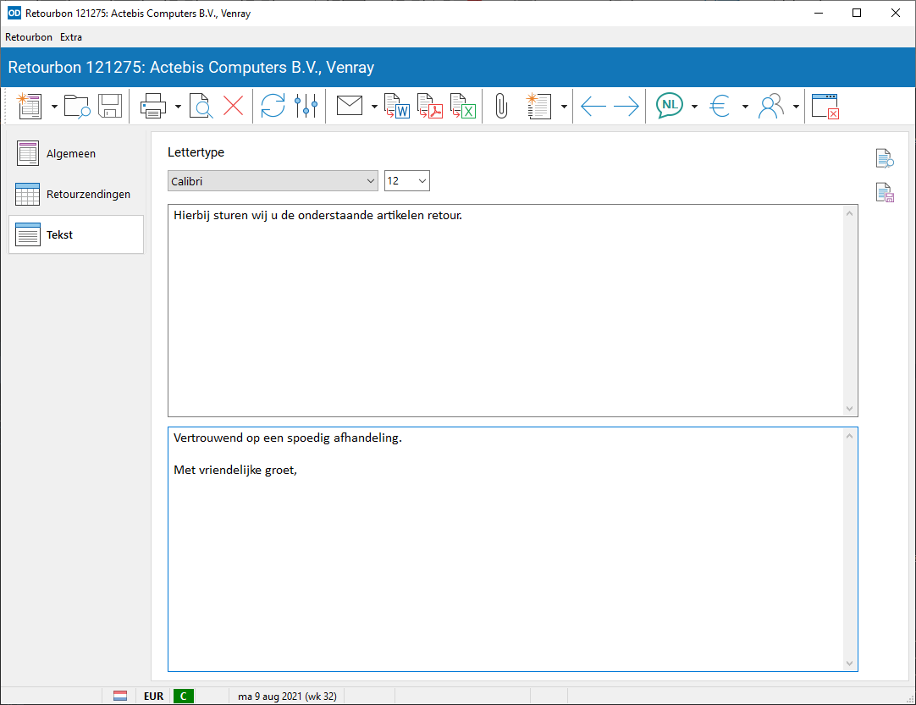
Task: Open the contact person icon
Action: (770, 107)
